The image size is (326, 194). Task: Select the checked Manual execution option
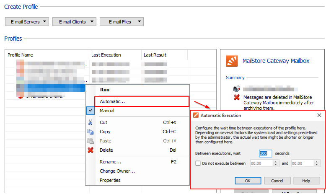[107, 111]
